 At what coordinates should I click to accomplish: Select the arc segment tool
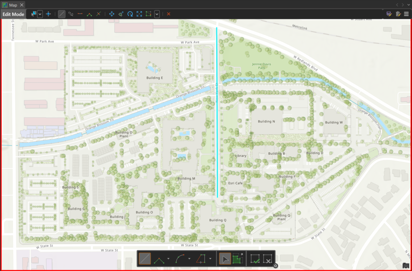[180, 259]
